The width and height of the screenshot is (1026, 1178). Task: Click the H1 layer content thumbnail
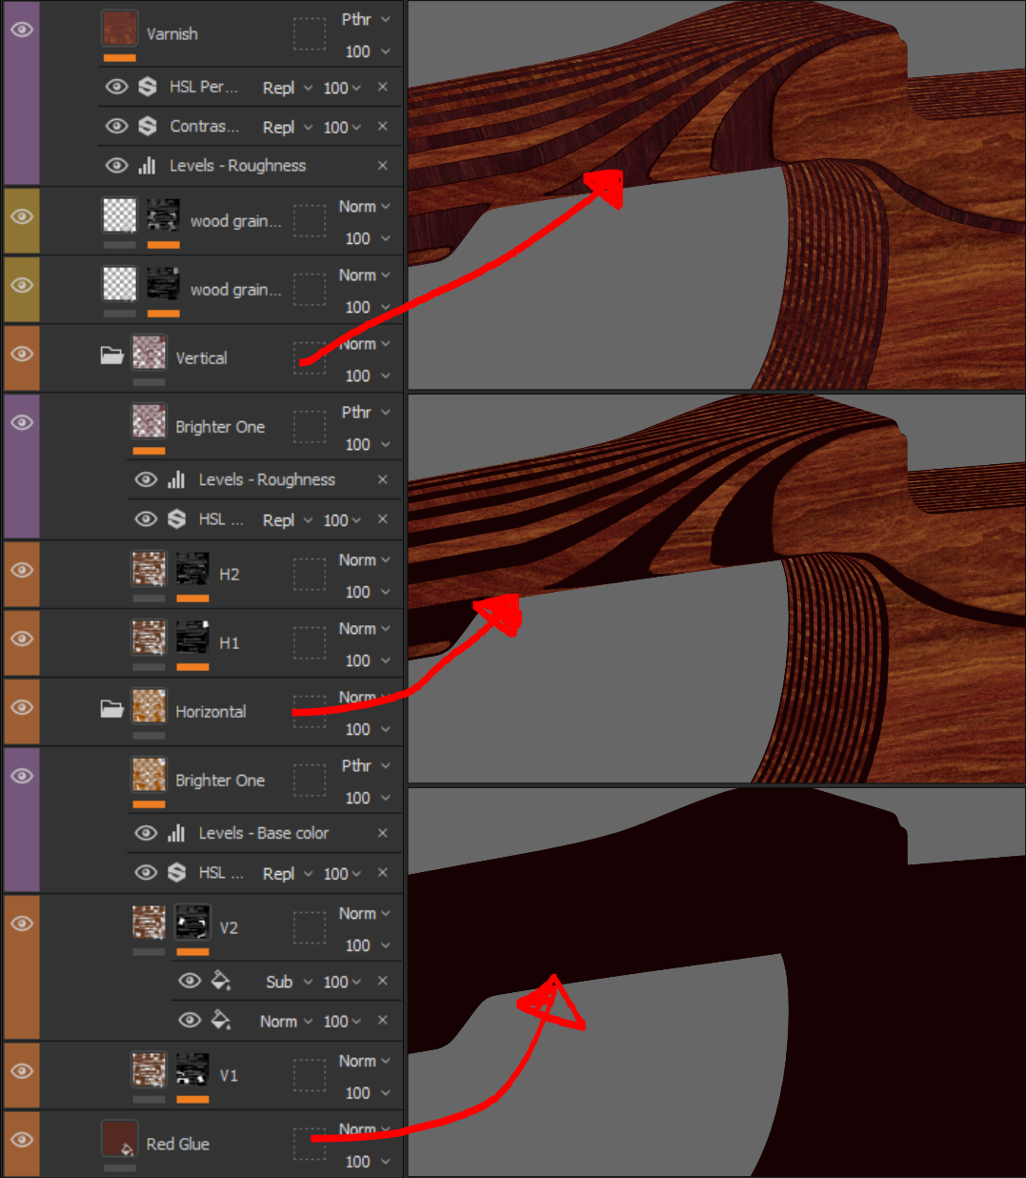149,638
